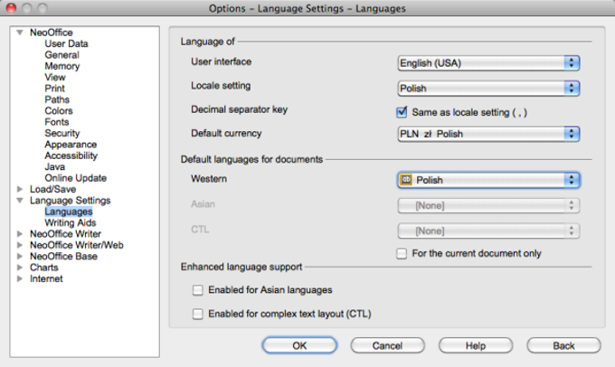
Task: Click the spell-check icon in Western dropdown
Action: 405,180
